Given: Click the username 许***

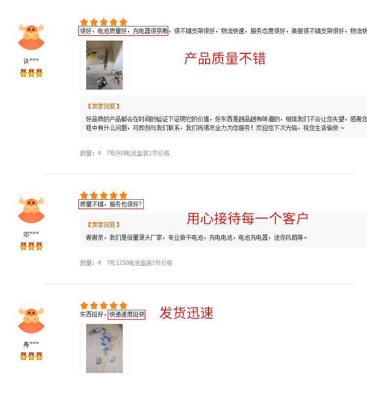Looking at the screenshot, I should (x=31, y=61).
